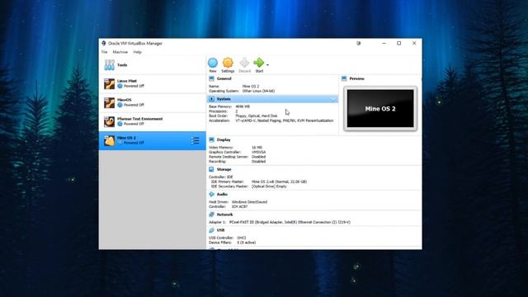Click the 'Windows DirectSound' host driver value
Screen dimensions: 528x297
coord(249,202)
